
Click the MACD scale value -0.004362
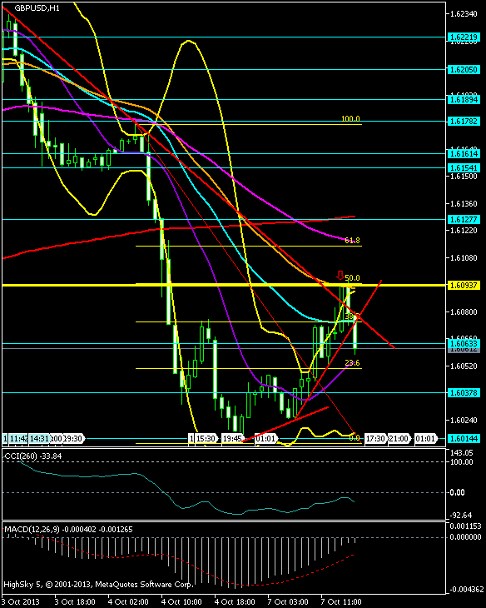tap(465, 591)
